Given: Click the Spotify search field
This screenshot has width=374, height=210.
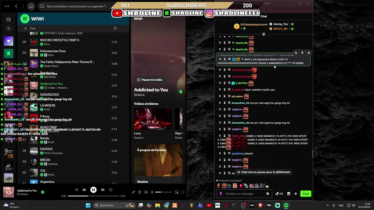Looking at the screenshot, I should click(77, 6).
